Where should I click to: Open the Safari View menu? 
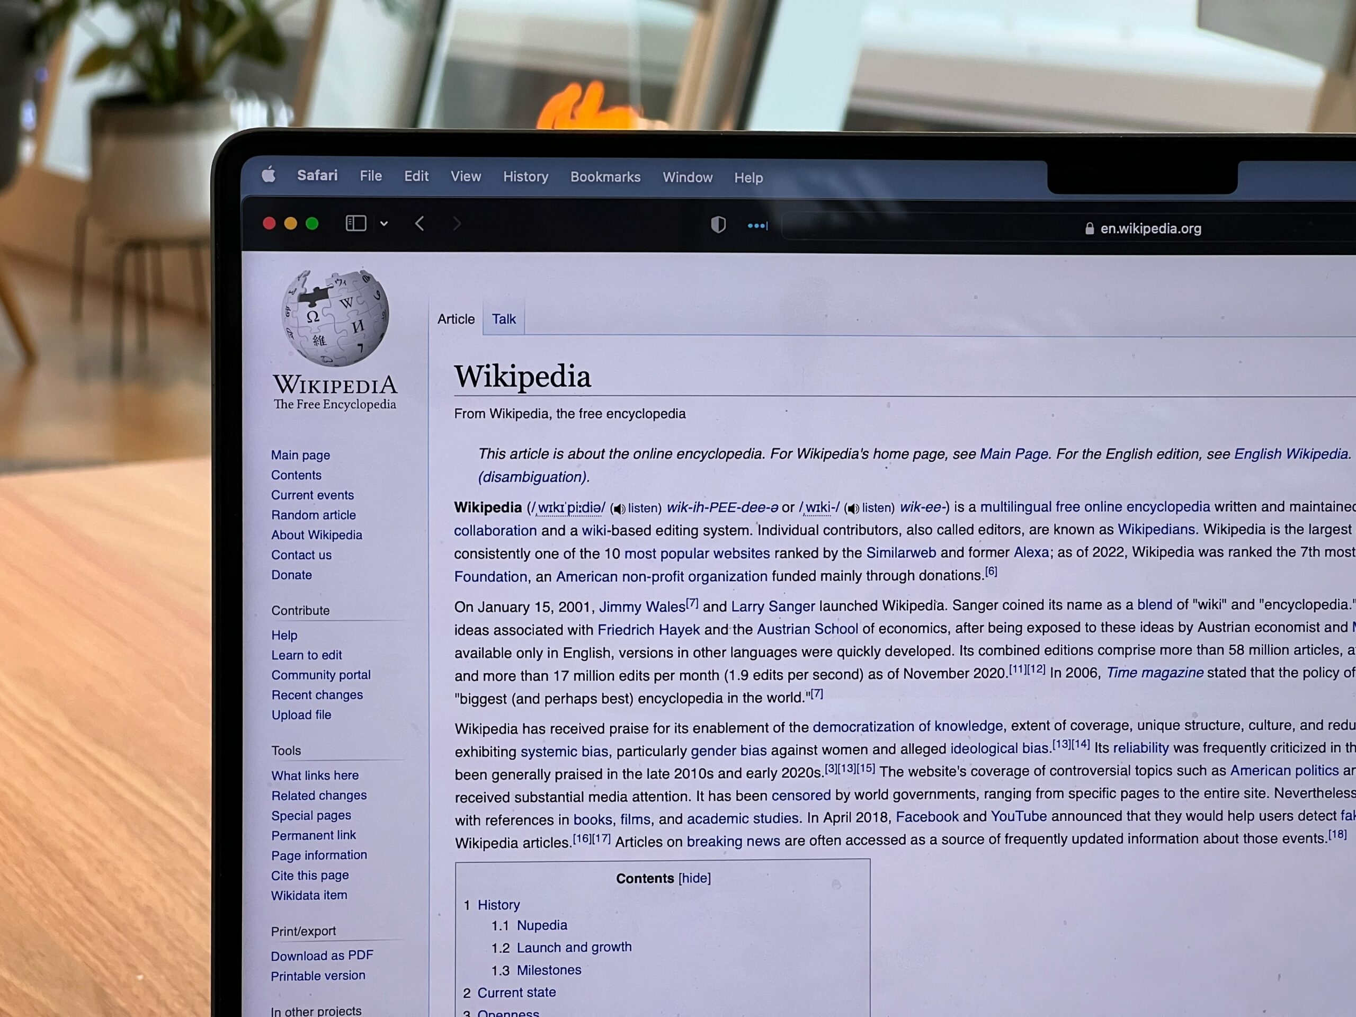467,176
